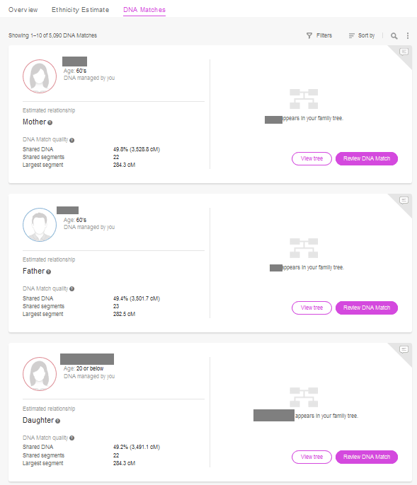Viewport: 417px width, 485px height.
Task: Click Review DNA Match for Daughter
Action: point(367,457)
